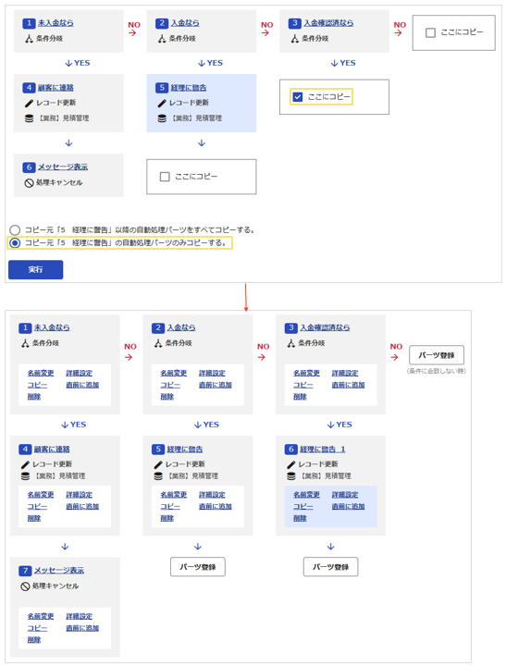Click 処理キャンセル text in part 7 メッセージ表示
This screenshot has width=506, height=666.
56,586
